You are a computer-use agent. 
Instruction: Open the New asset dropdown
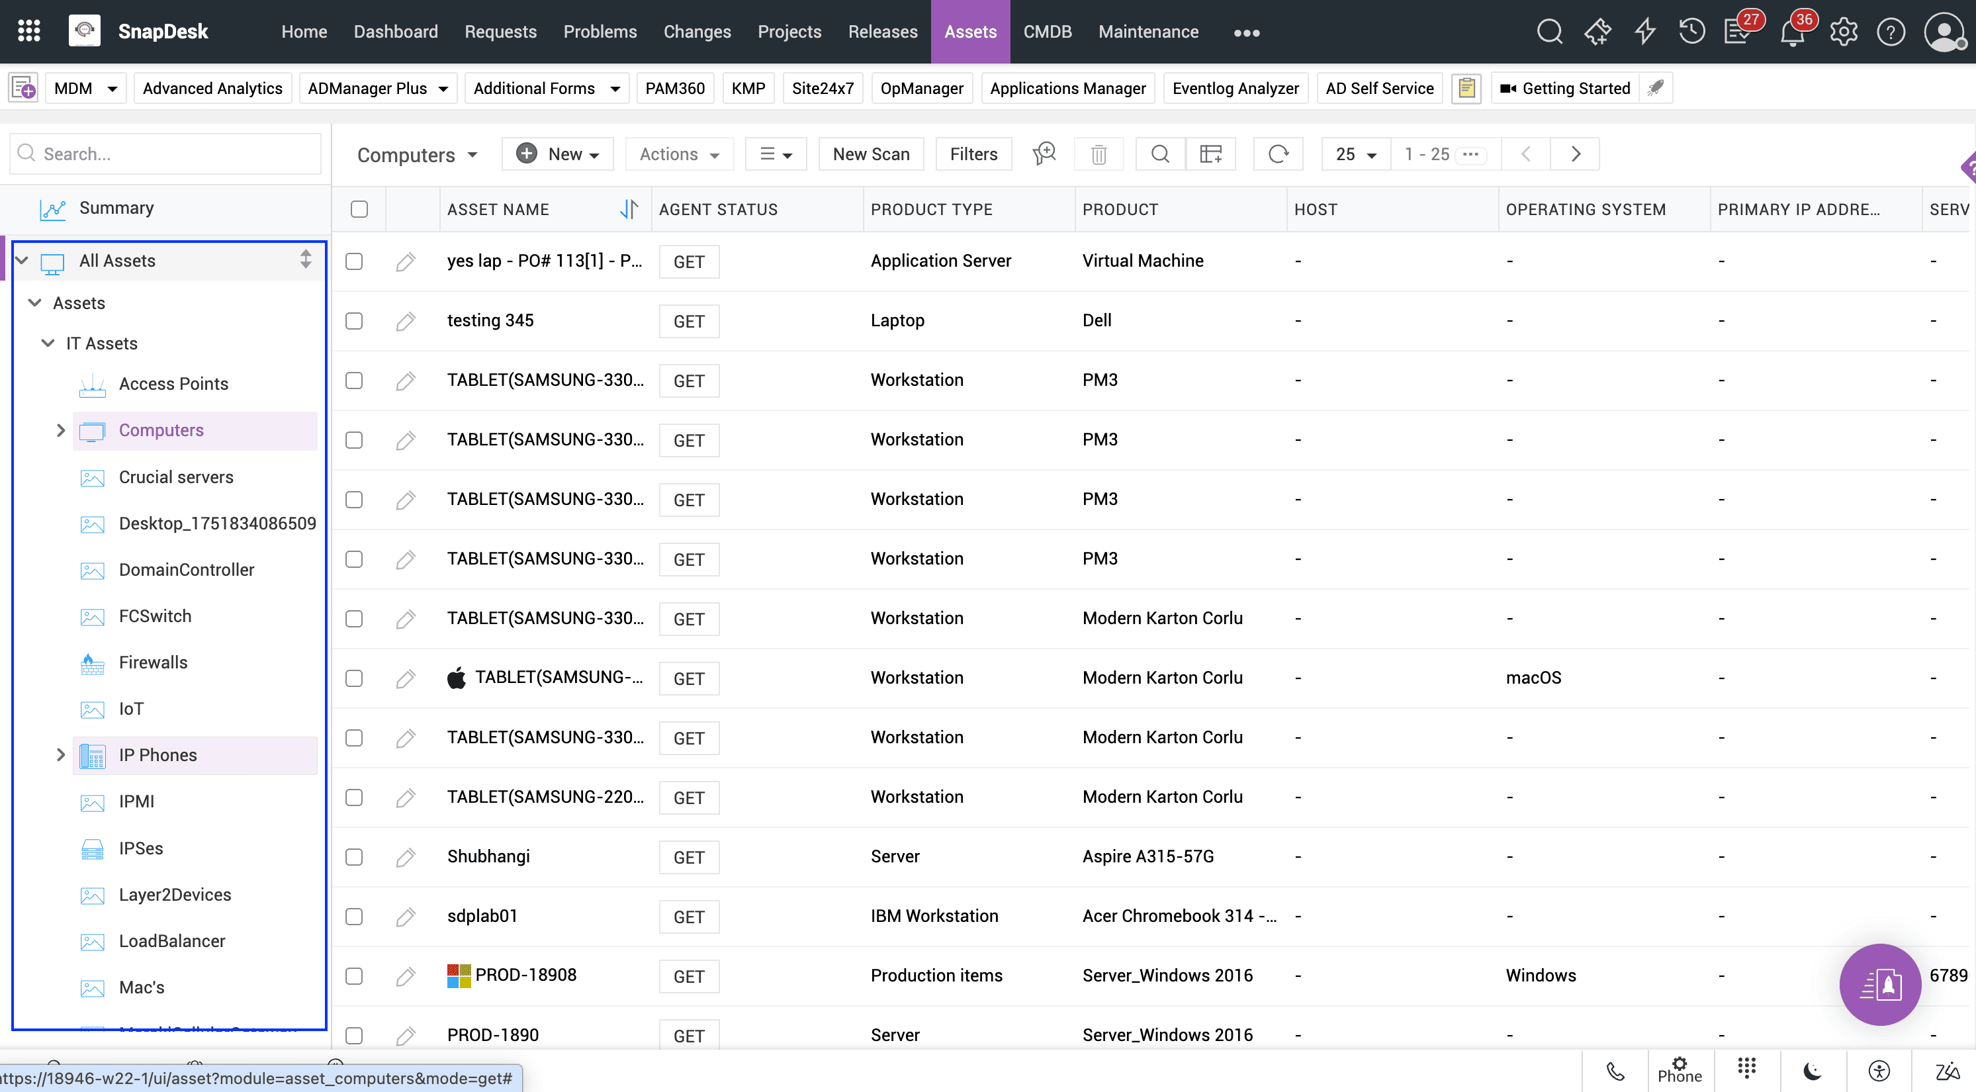(558, 154)
